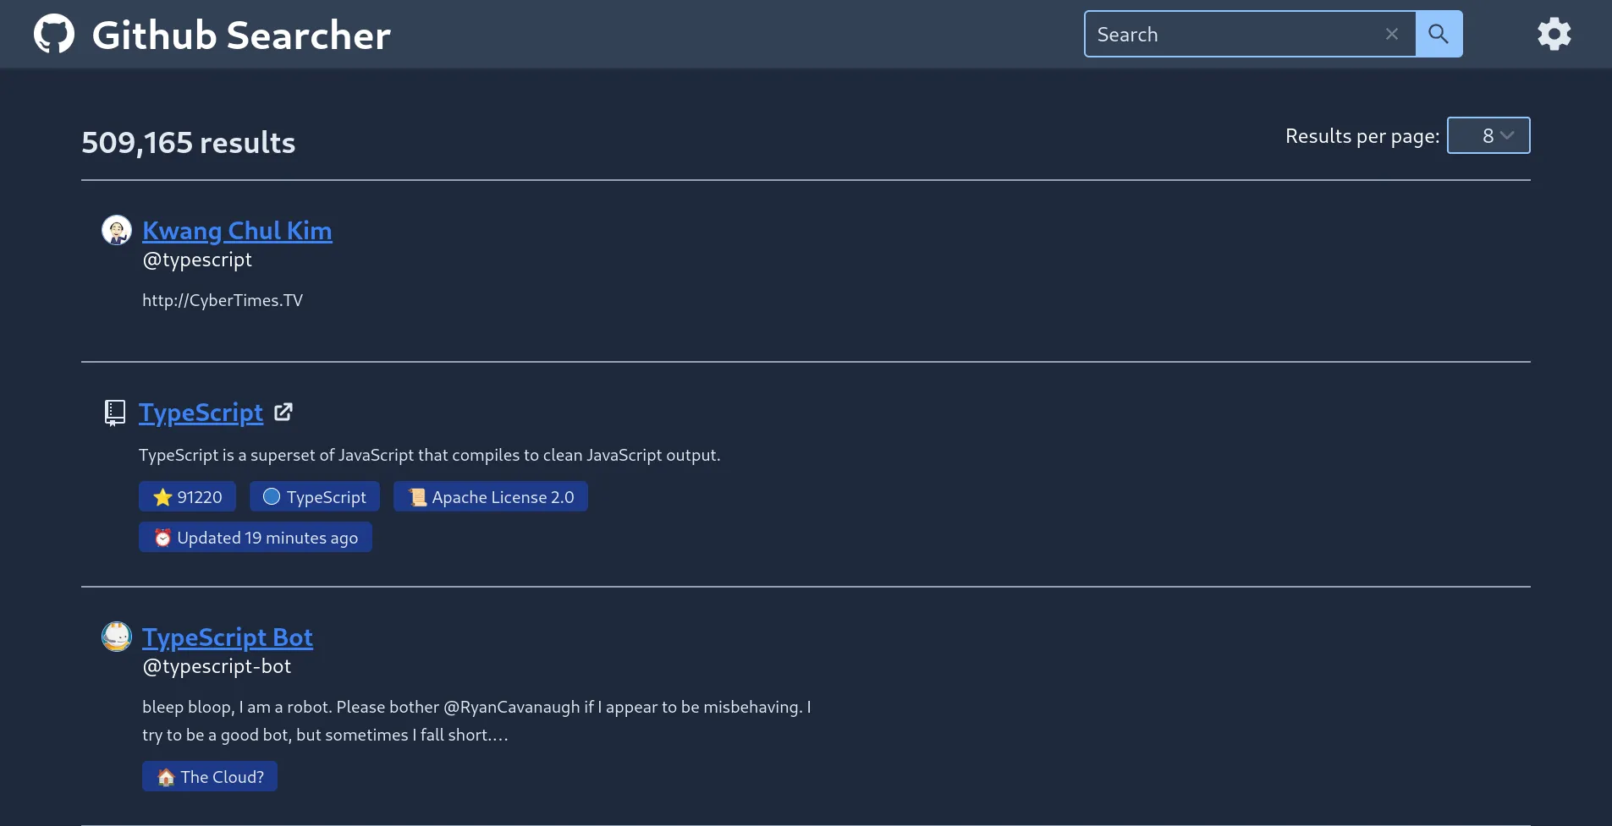The image size is (1612, 826).
Task: Click the GitHub Octocat logo
Action: [x=54, y=34]
